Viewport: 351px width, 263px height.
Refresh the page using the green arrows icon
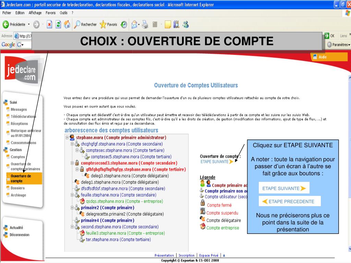click(58, 24)
